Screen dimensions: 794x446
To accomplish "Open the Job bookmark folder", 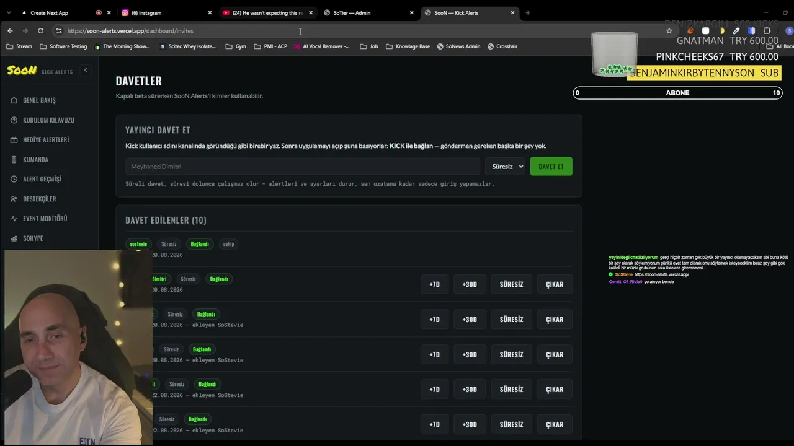I will [369, 46].
